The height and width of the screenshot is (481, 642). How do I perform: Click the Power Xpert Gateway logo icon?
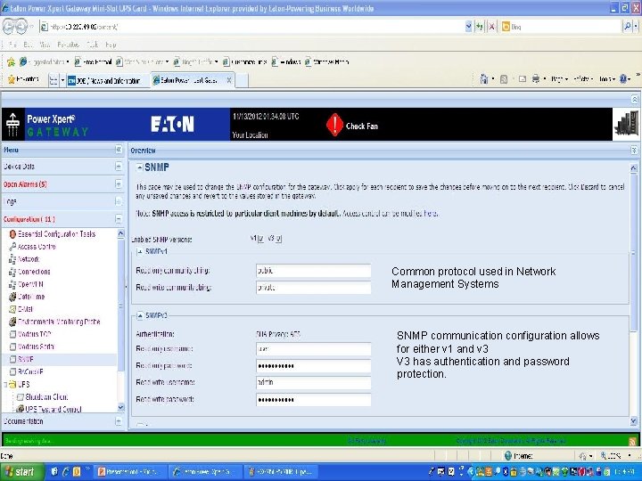click(x=13, y=125)
